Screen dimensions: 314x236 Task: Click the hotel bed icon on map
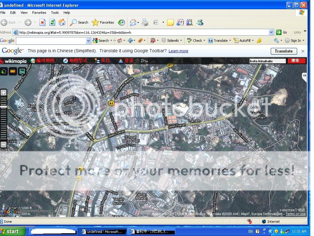22,72
